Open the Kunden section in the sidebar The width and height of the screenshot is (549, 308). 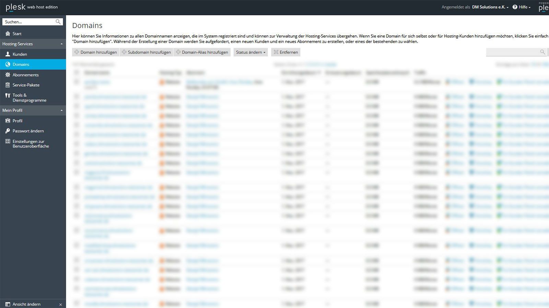tap(8, 54)
